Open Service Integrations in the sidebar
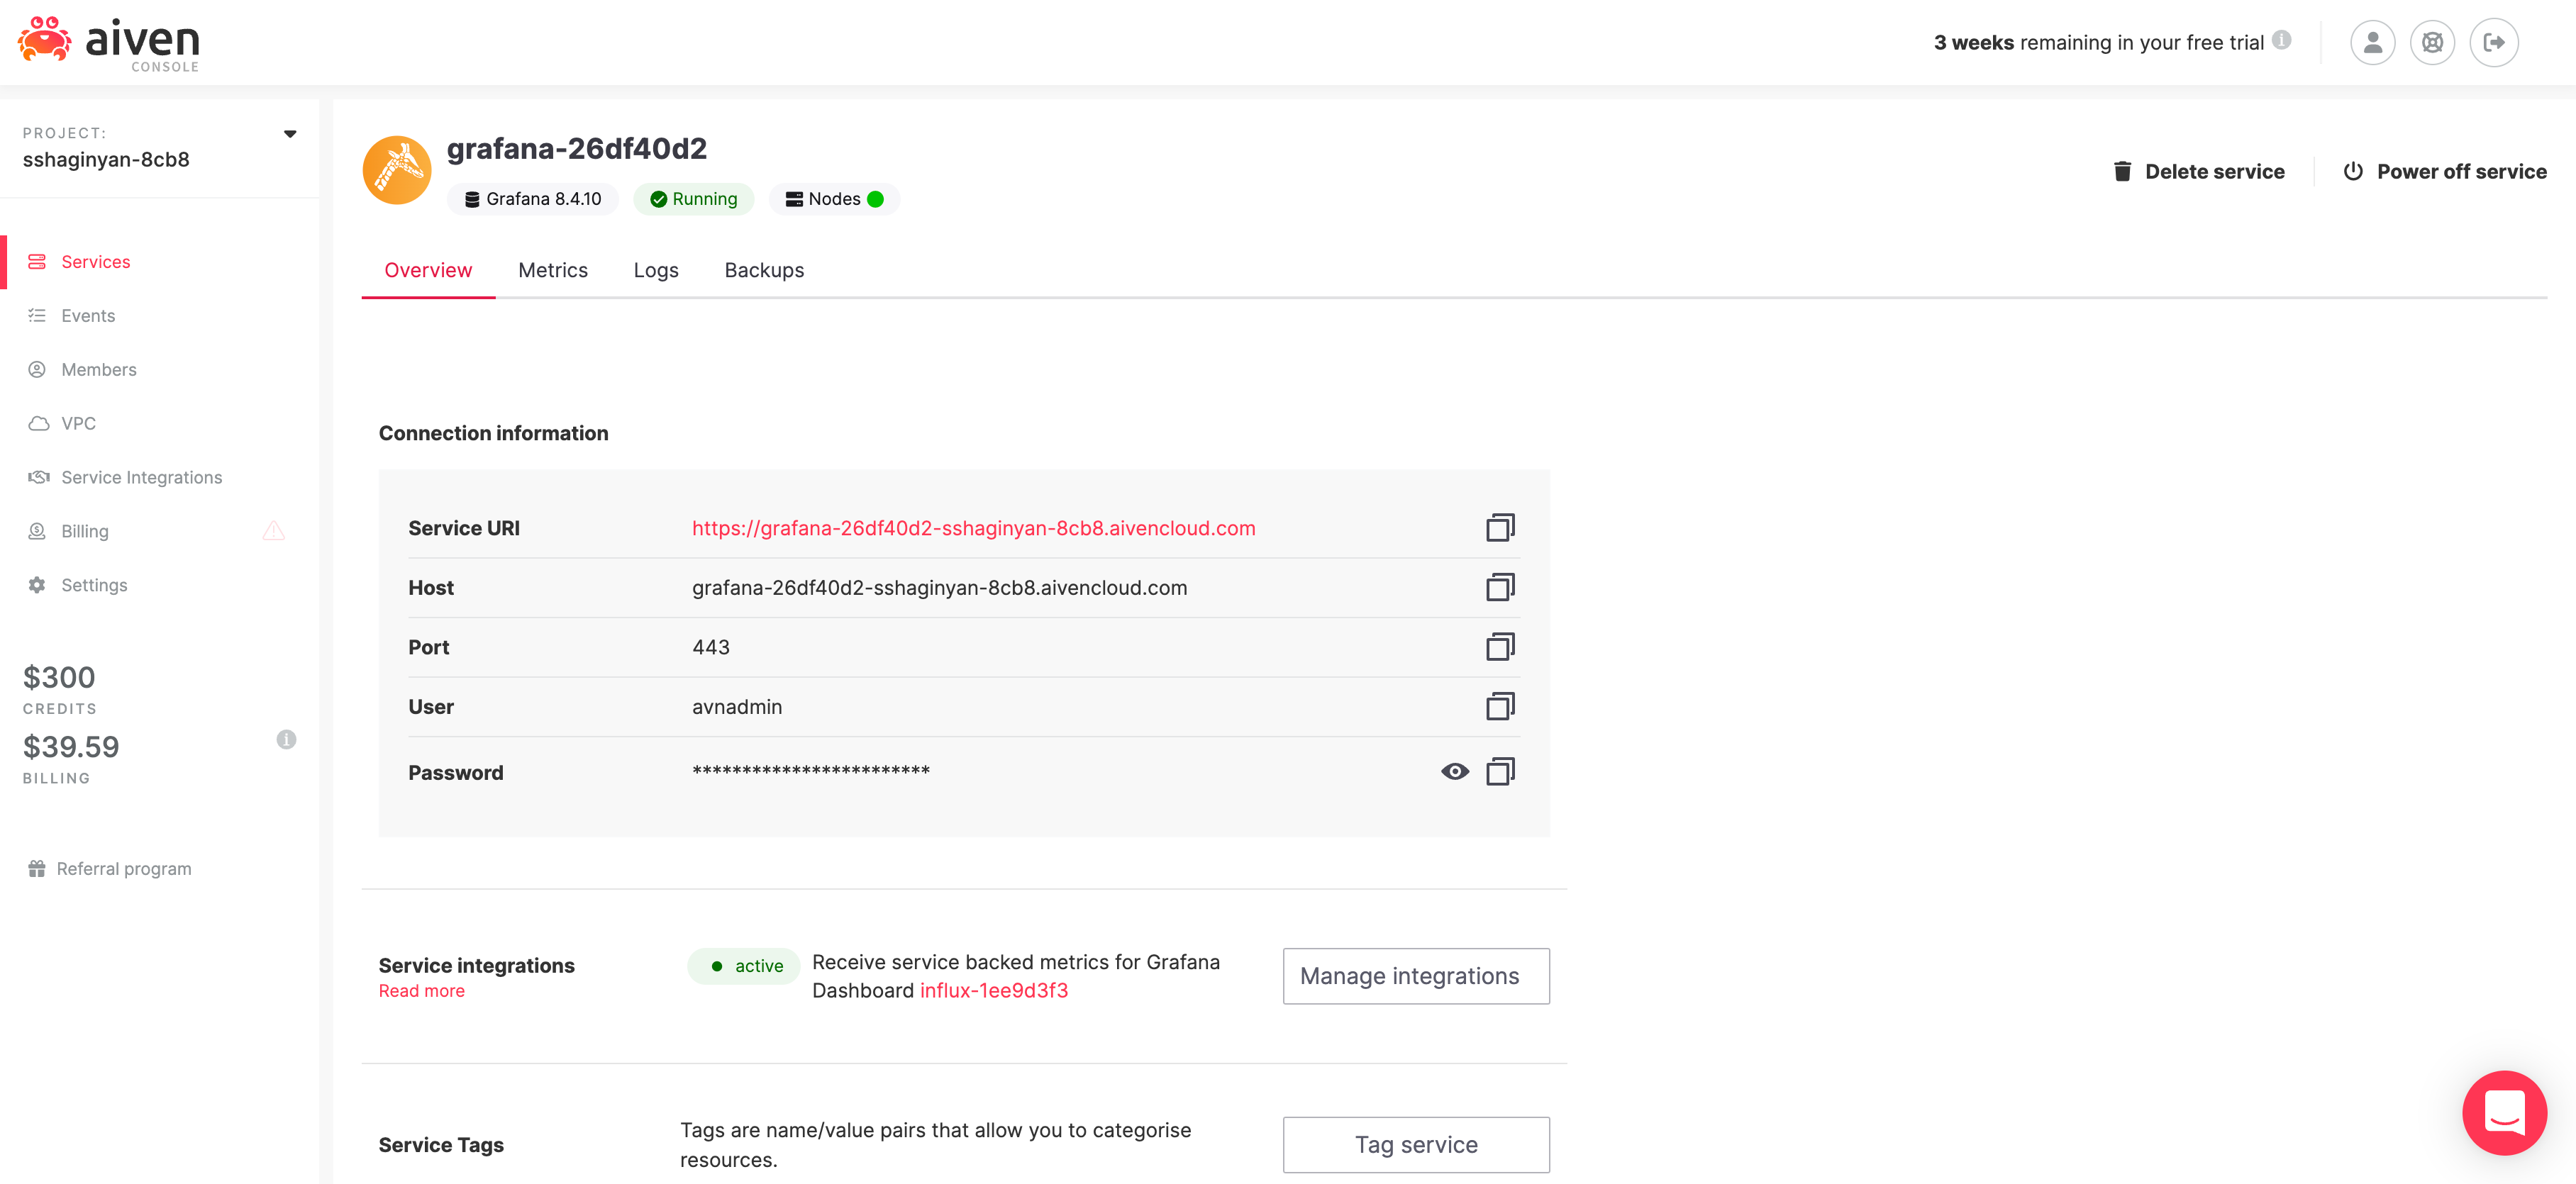The image size is (2576, 1184). tap(141, 477)
